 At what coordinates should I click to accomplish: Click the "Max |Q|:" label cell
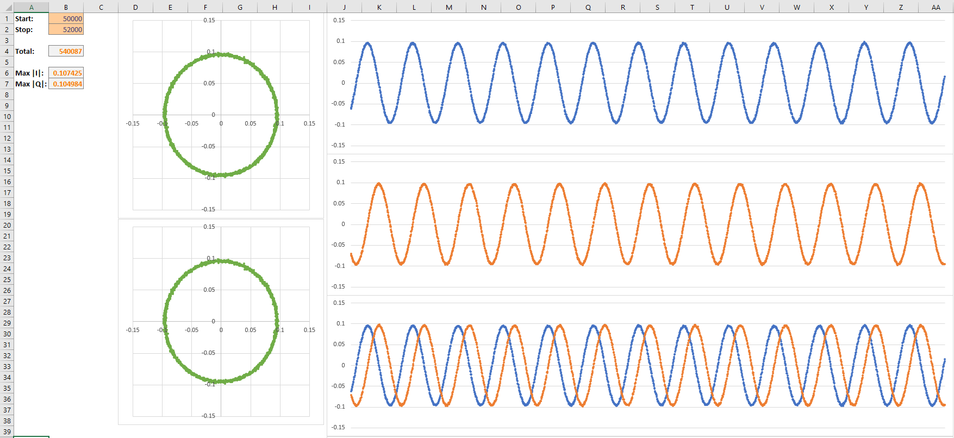click(x=31, y=84)
